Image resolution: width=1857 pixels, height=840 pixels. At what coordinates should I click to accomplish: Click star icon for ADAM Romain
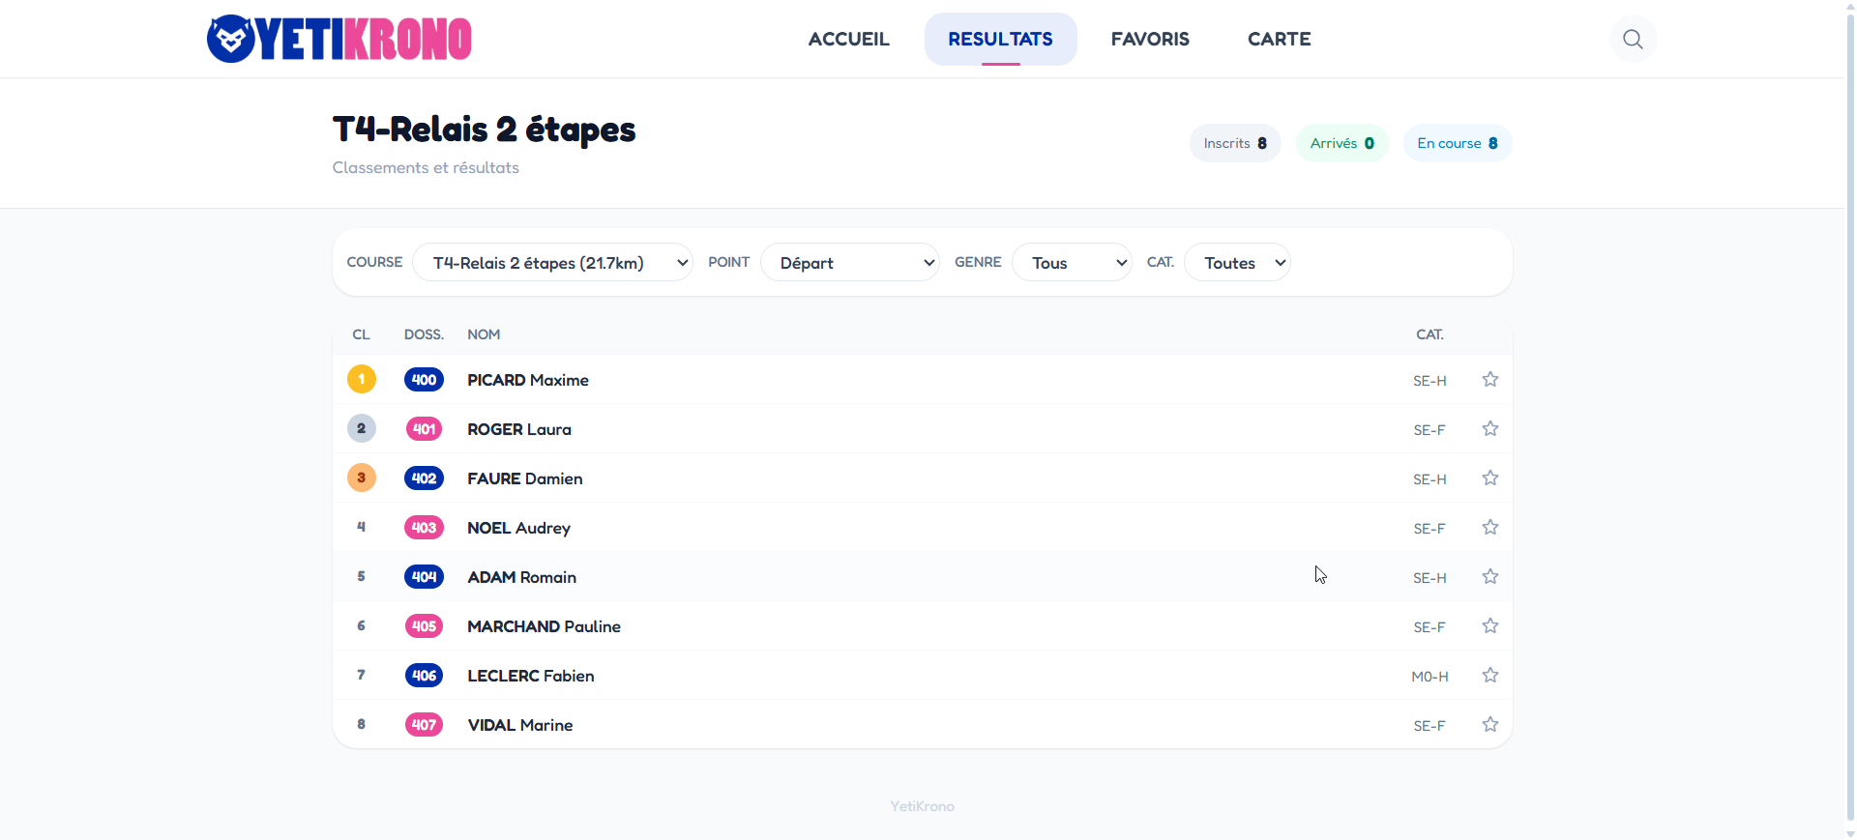[x=1489, y=577]
